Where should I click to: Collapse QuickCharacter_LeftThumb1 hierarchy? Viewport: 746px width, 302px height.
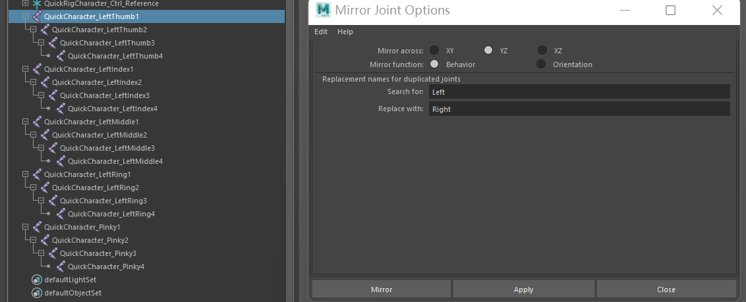[x=26, y=16]
